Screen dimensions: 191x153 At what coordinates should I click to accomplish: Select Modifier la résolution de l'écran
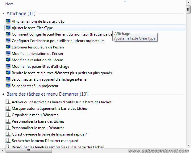37,60
